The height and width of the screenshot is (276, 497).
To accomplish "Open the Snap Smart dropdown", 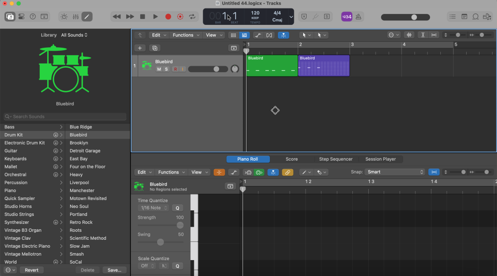I will coord(395,172).
